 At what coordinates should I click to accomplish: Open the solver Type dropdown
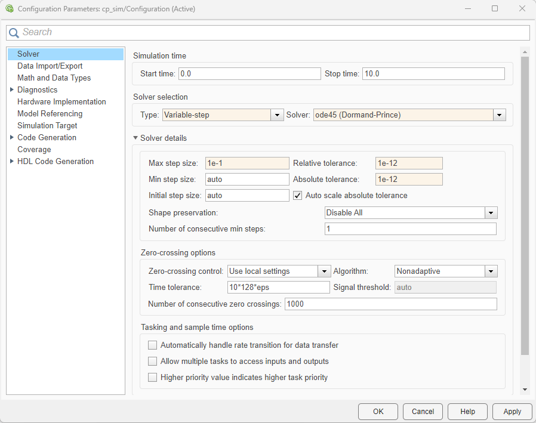pyautogui.click(x=277, y=115)
